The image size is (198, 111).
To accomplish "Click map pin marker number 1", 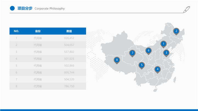I will pyautogui.click(x=163, y=44).
